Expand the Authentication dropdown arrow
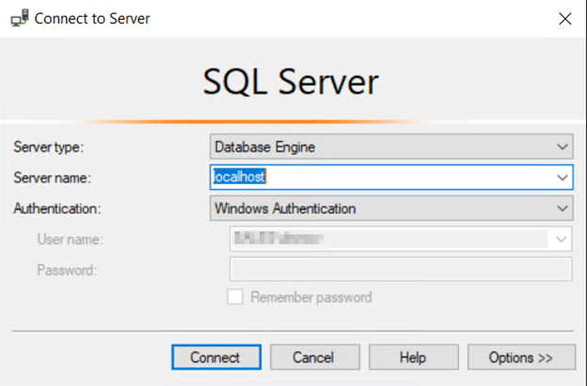587x386 pixels. (x=563, y=208)
